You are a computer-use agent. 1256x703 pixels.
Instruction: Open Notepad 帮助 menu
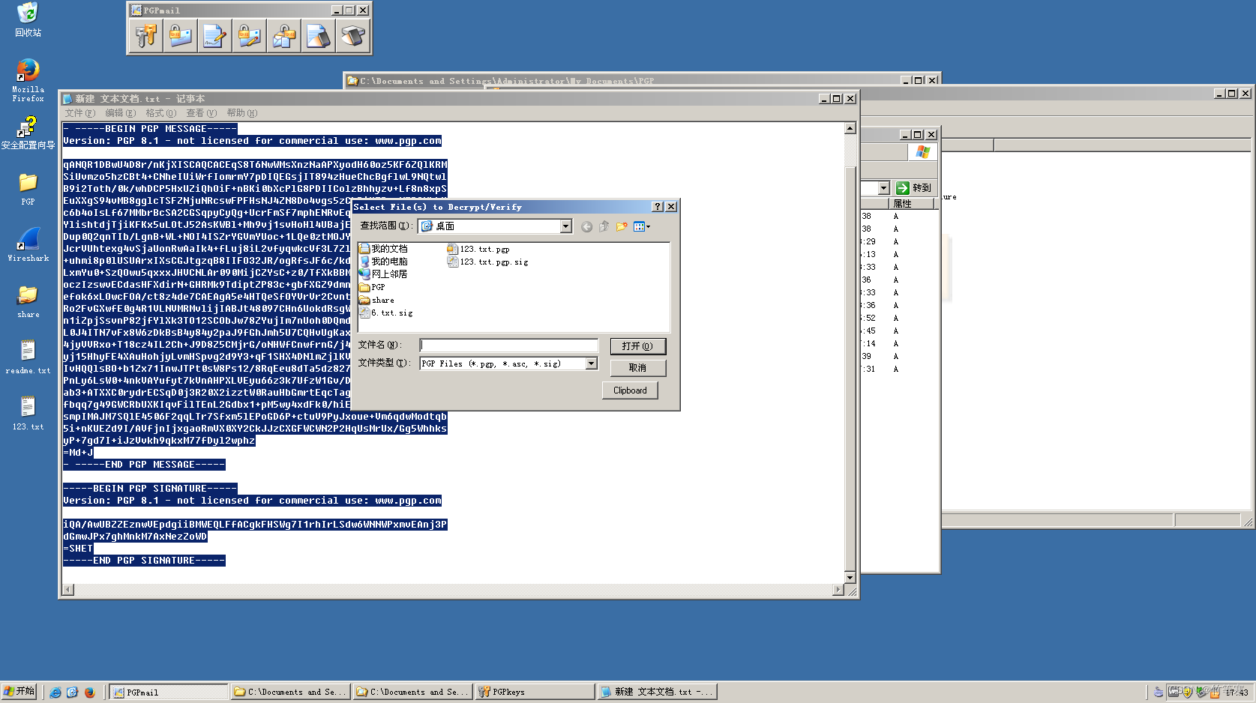(x=242, y=113)
